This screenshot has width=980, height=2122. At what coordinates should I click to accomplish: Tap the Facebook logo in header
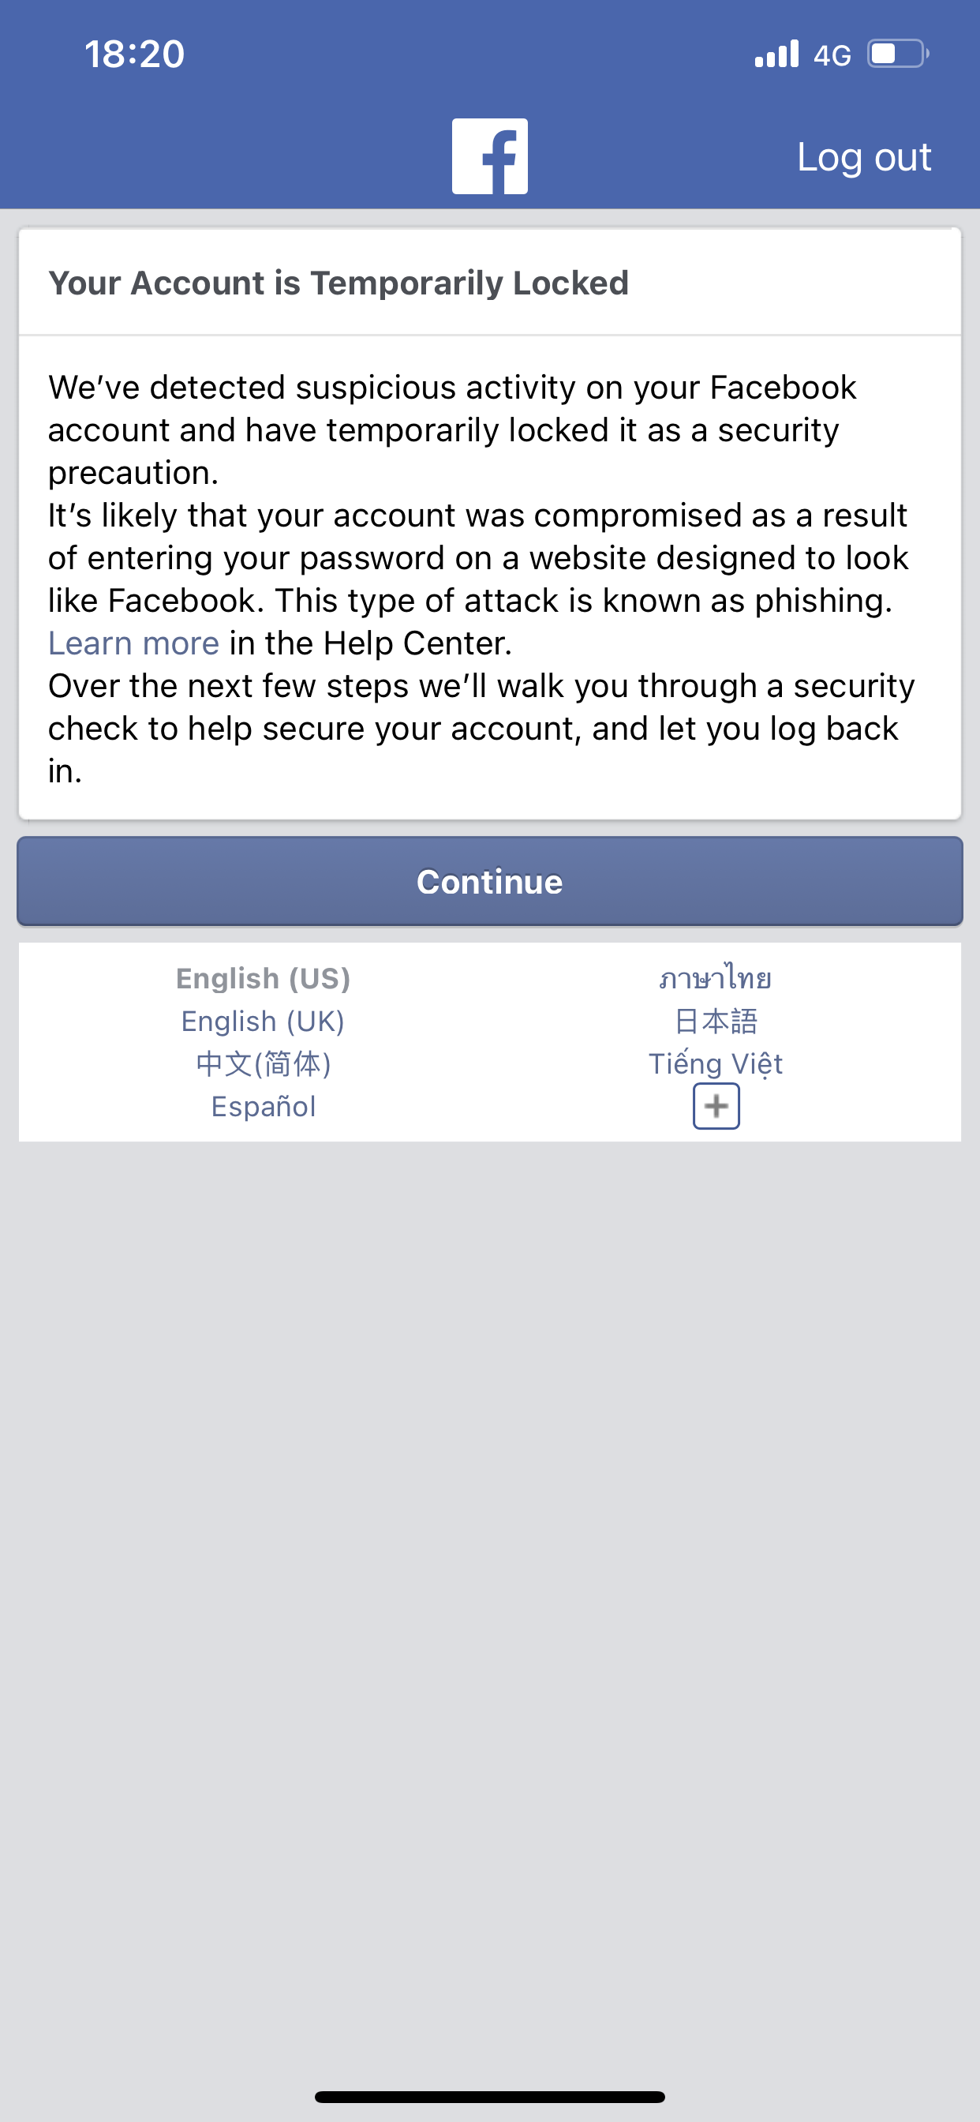489,156
